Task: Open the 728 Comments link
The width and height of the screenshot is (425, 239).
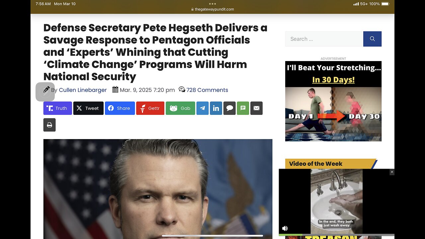Action: tap(207, 90)
